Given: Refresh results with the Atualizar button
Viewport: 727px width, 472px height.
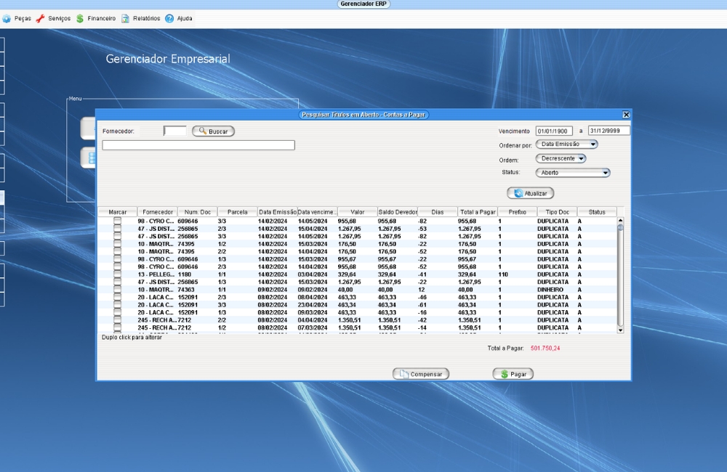Looking at the screenshot, I should click(531, 193).
